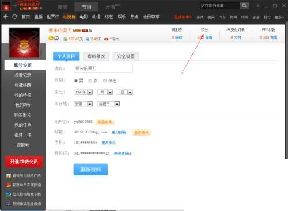The height and width of the screenshot is (211, 288).
Task: Select 购买影片 in the sidebar
Action: click(x=22, y=115)
